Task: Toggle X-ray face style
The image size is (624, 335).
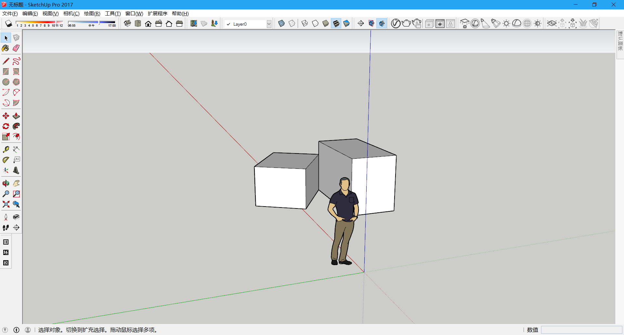Action: 281,23
